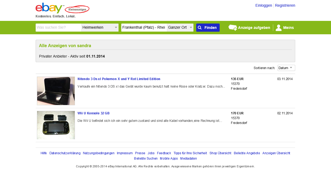Click the 'Kostenlos. Einfach. Lokal.' slogan
The image size is (331, 177).
[x=56, y=16]
